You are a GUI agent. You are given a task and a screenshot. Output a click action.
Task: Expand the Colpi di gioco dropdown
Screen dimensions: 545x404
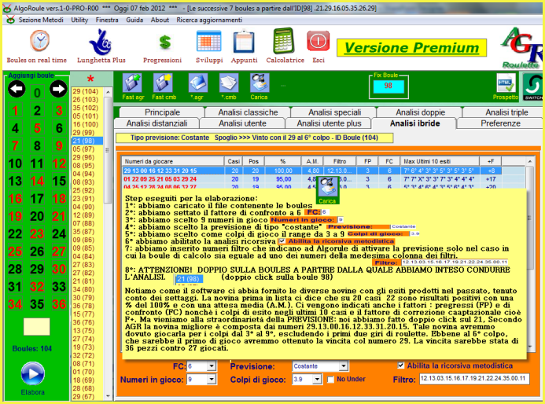316,380
